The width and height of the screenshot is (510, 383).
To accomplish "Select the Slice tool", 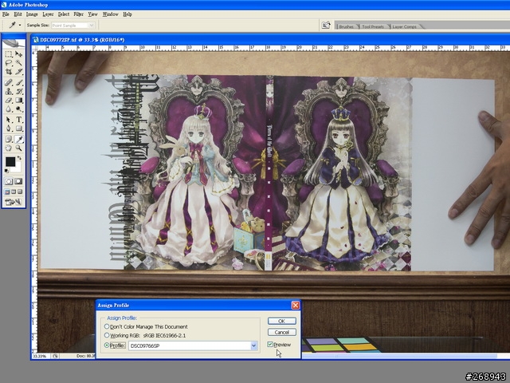I will click(18, 72).
